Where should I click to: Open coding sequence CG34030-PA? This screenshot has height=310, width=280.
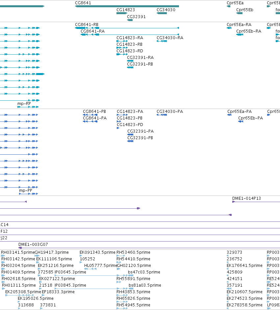coord(170,112)
